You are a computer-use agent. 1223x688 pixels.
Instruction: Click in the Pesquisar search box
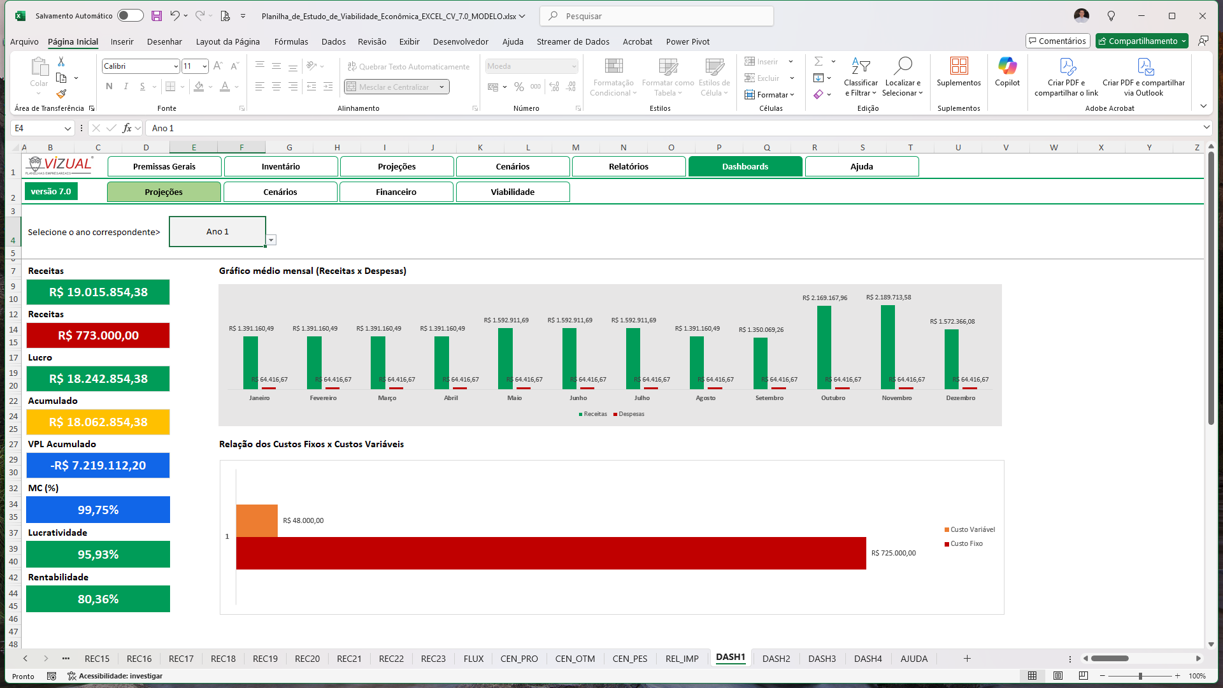pyautogui.click(x=657, y=16)
